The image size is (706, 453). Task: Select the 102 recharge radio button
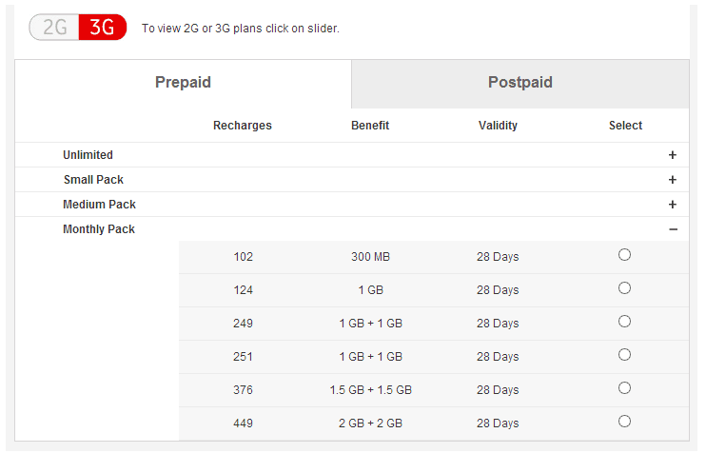pos(624,255)
